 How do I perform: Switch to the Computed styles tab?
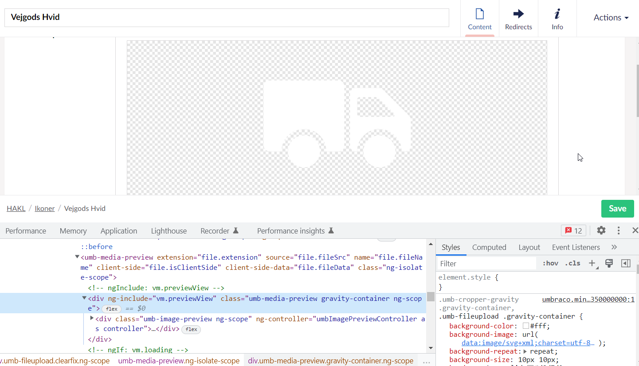point(489,247)
